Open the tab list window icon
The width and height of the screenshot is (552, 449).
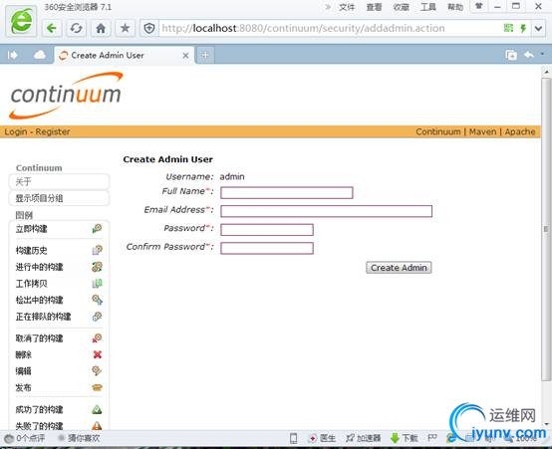[x=511, y=55]
